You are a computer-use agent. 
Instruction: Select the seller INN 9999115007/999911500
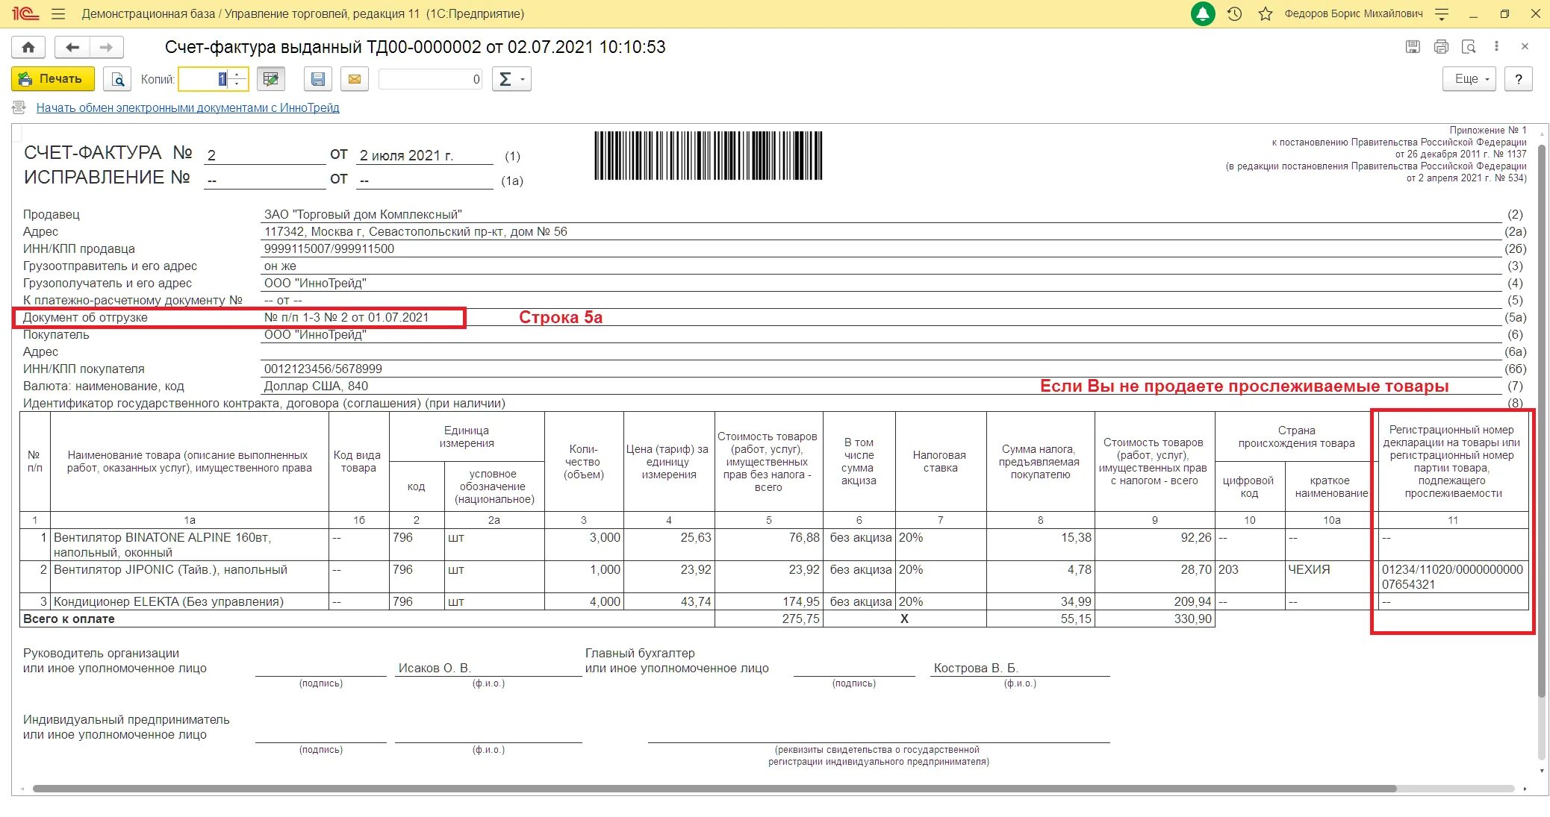(329, 249)
